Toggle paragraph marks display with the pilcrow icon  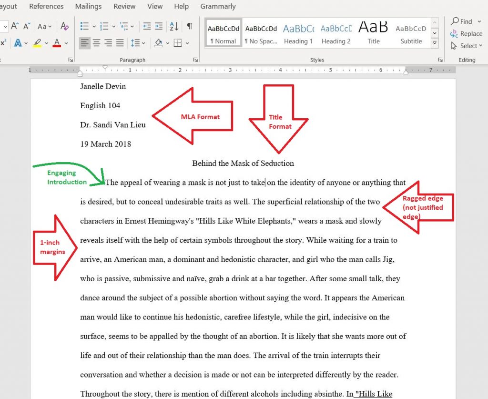pos(190,26)
